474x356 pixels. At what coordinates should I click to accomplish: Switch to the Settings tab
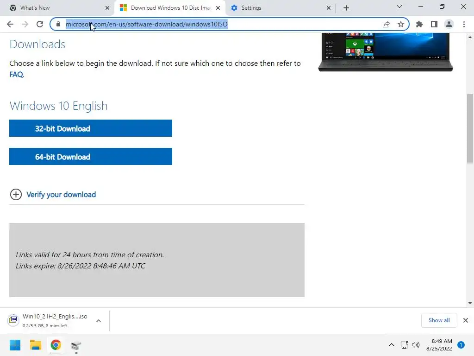click(x=281, y=8)
